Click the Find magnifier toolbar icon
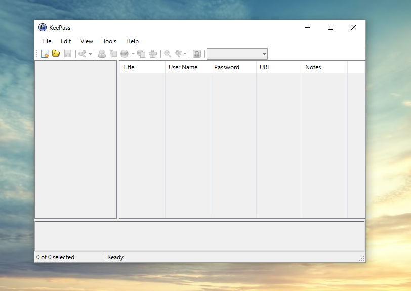The width and height of the screenshot is (411, 291). pyautogui.click(x=168, y=54)
